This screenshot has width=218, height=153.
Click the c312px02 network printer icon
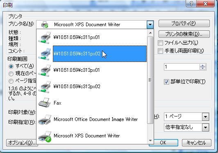click(x=45, y=87)
